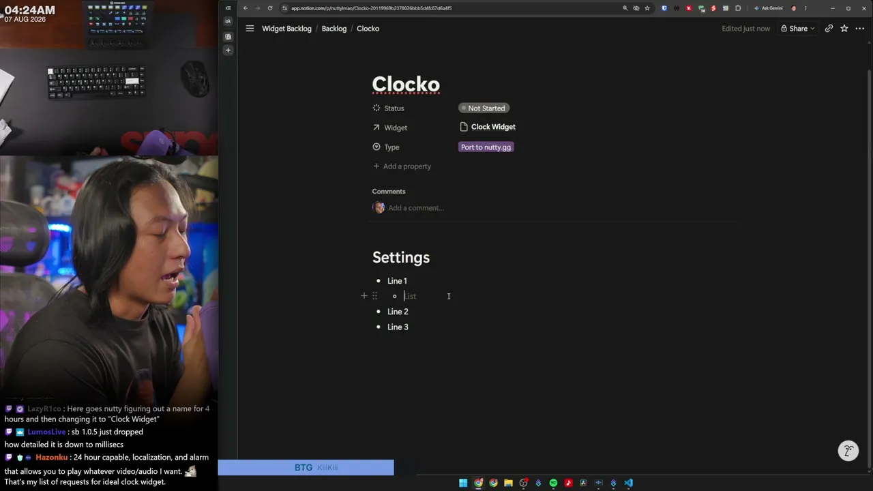This screenshot has height=491, width=873.
Task: Open a new tab with plus button
Action: pos(228,50)
